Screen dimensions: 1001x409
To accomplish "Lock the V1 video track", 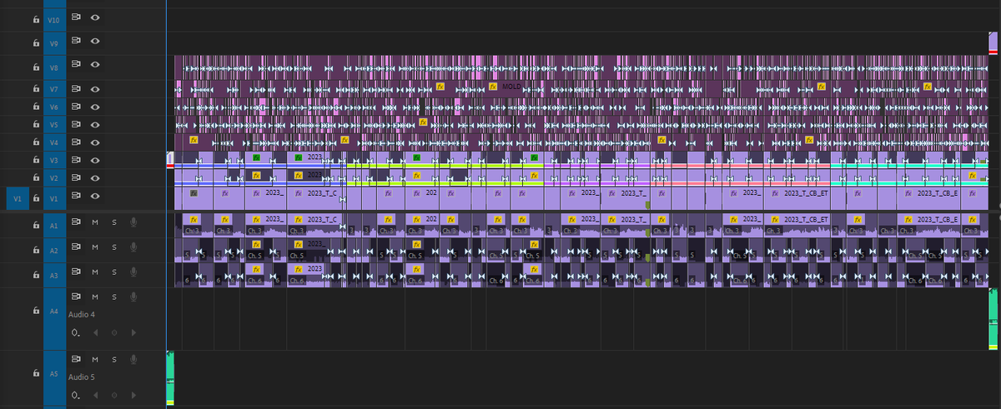I will [x=36, y=197].
